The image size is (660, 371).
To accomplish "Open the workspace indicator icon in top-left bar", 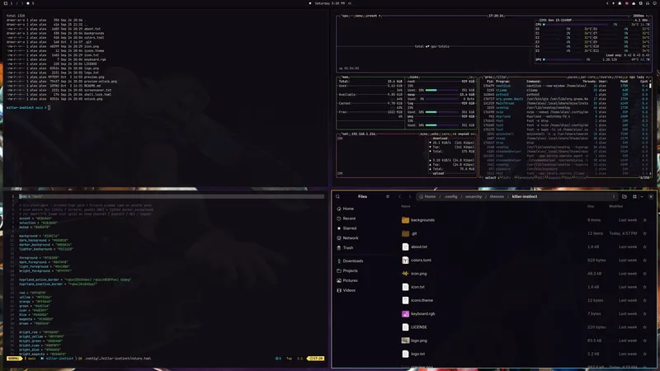I will click(6, 3).
